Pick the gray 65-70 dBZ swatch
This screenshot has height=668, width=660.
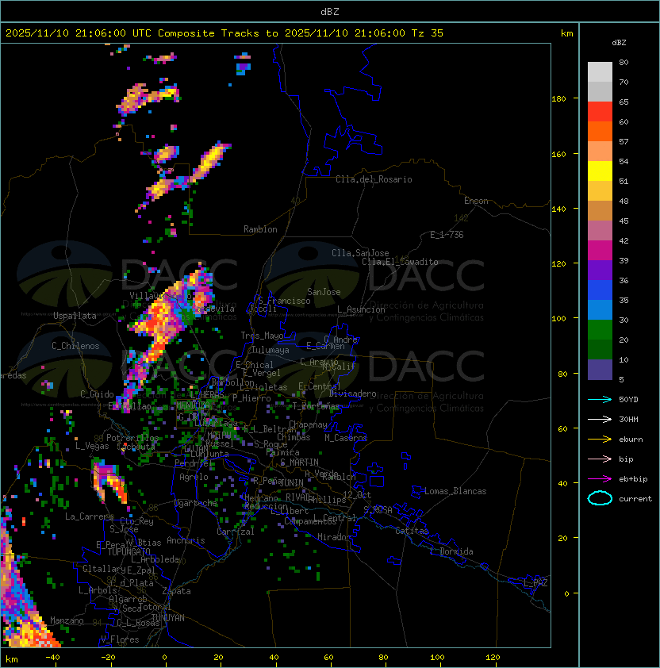click(x=600, y=91)
